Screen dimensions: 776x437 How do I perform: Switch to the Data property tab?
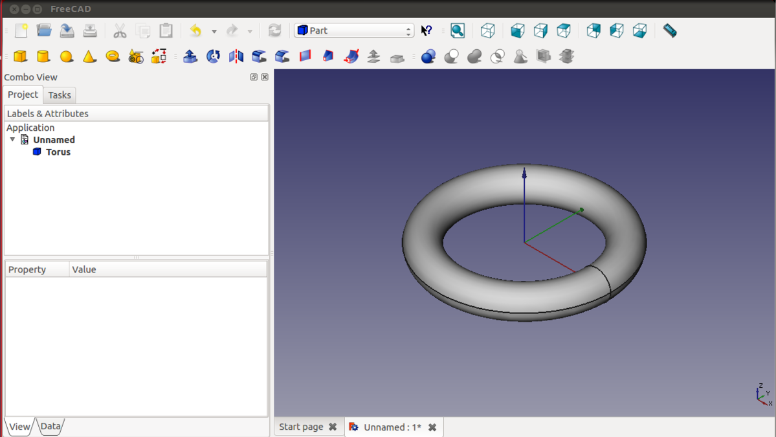pos(50,426)
